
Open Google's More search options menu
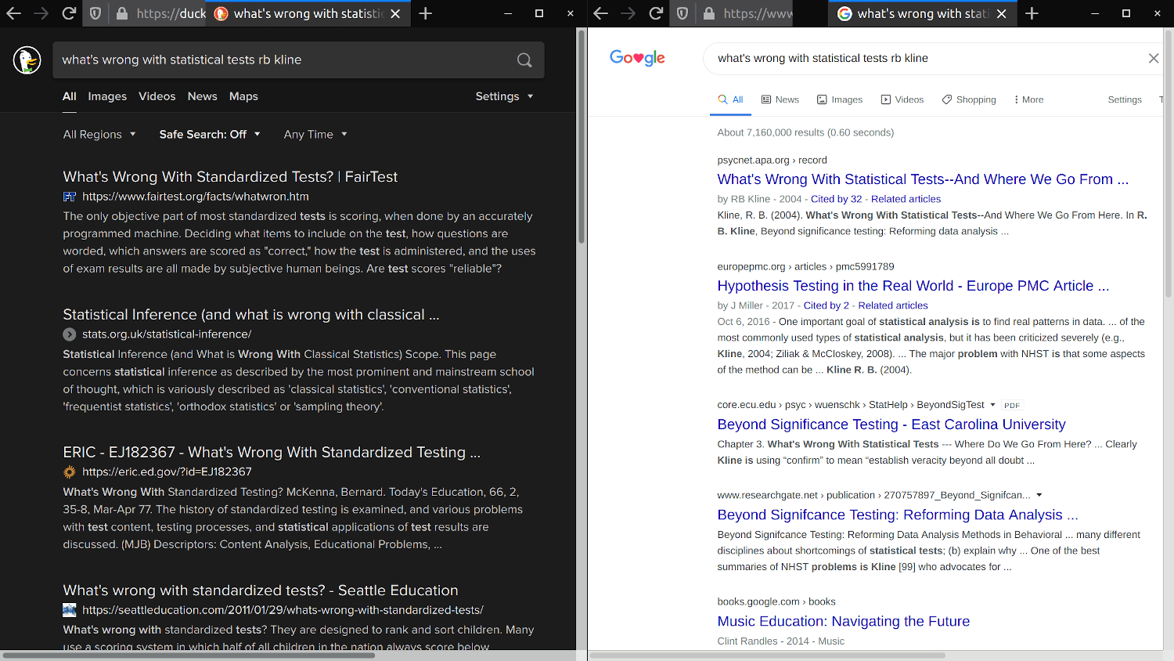(1028, 99)
